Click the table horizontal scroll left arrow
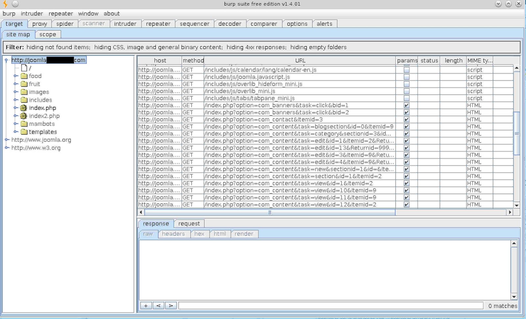Viewport: 526px width, 319px height. pos(141,212)
